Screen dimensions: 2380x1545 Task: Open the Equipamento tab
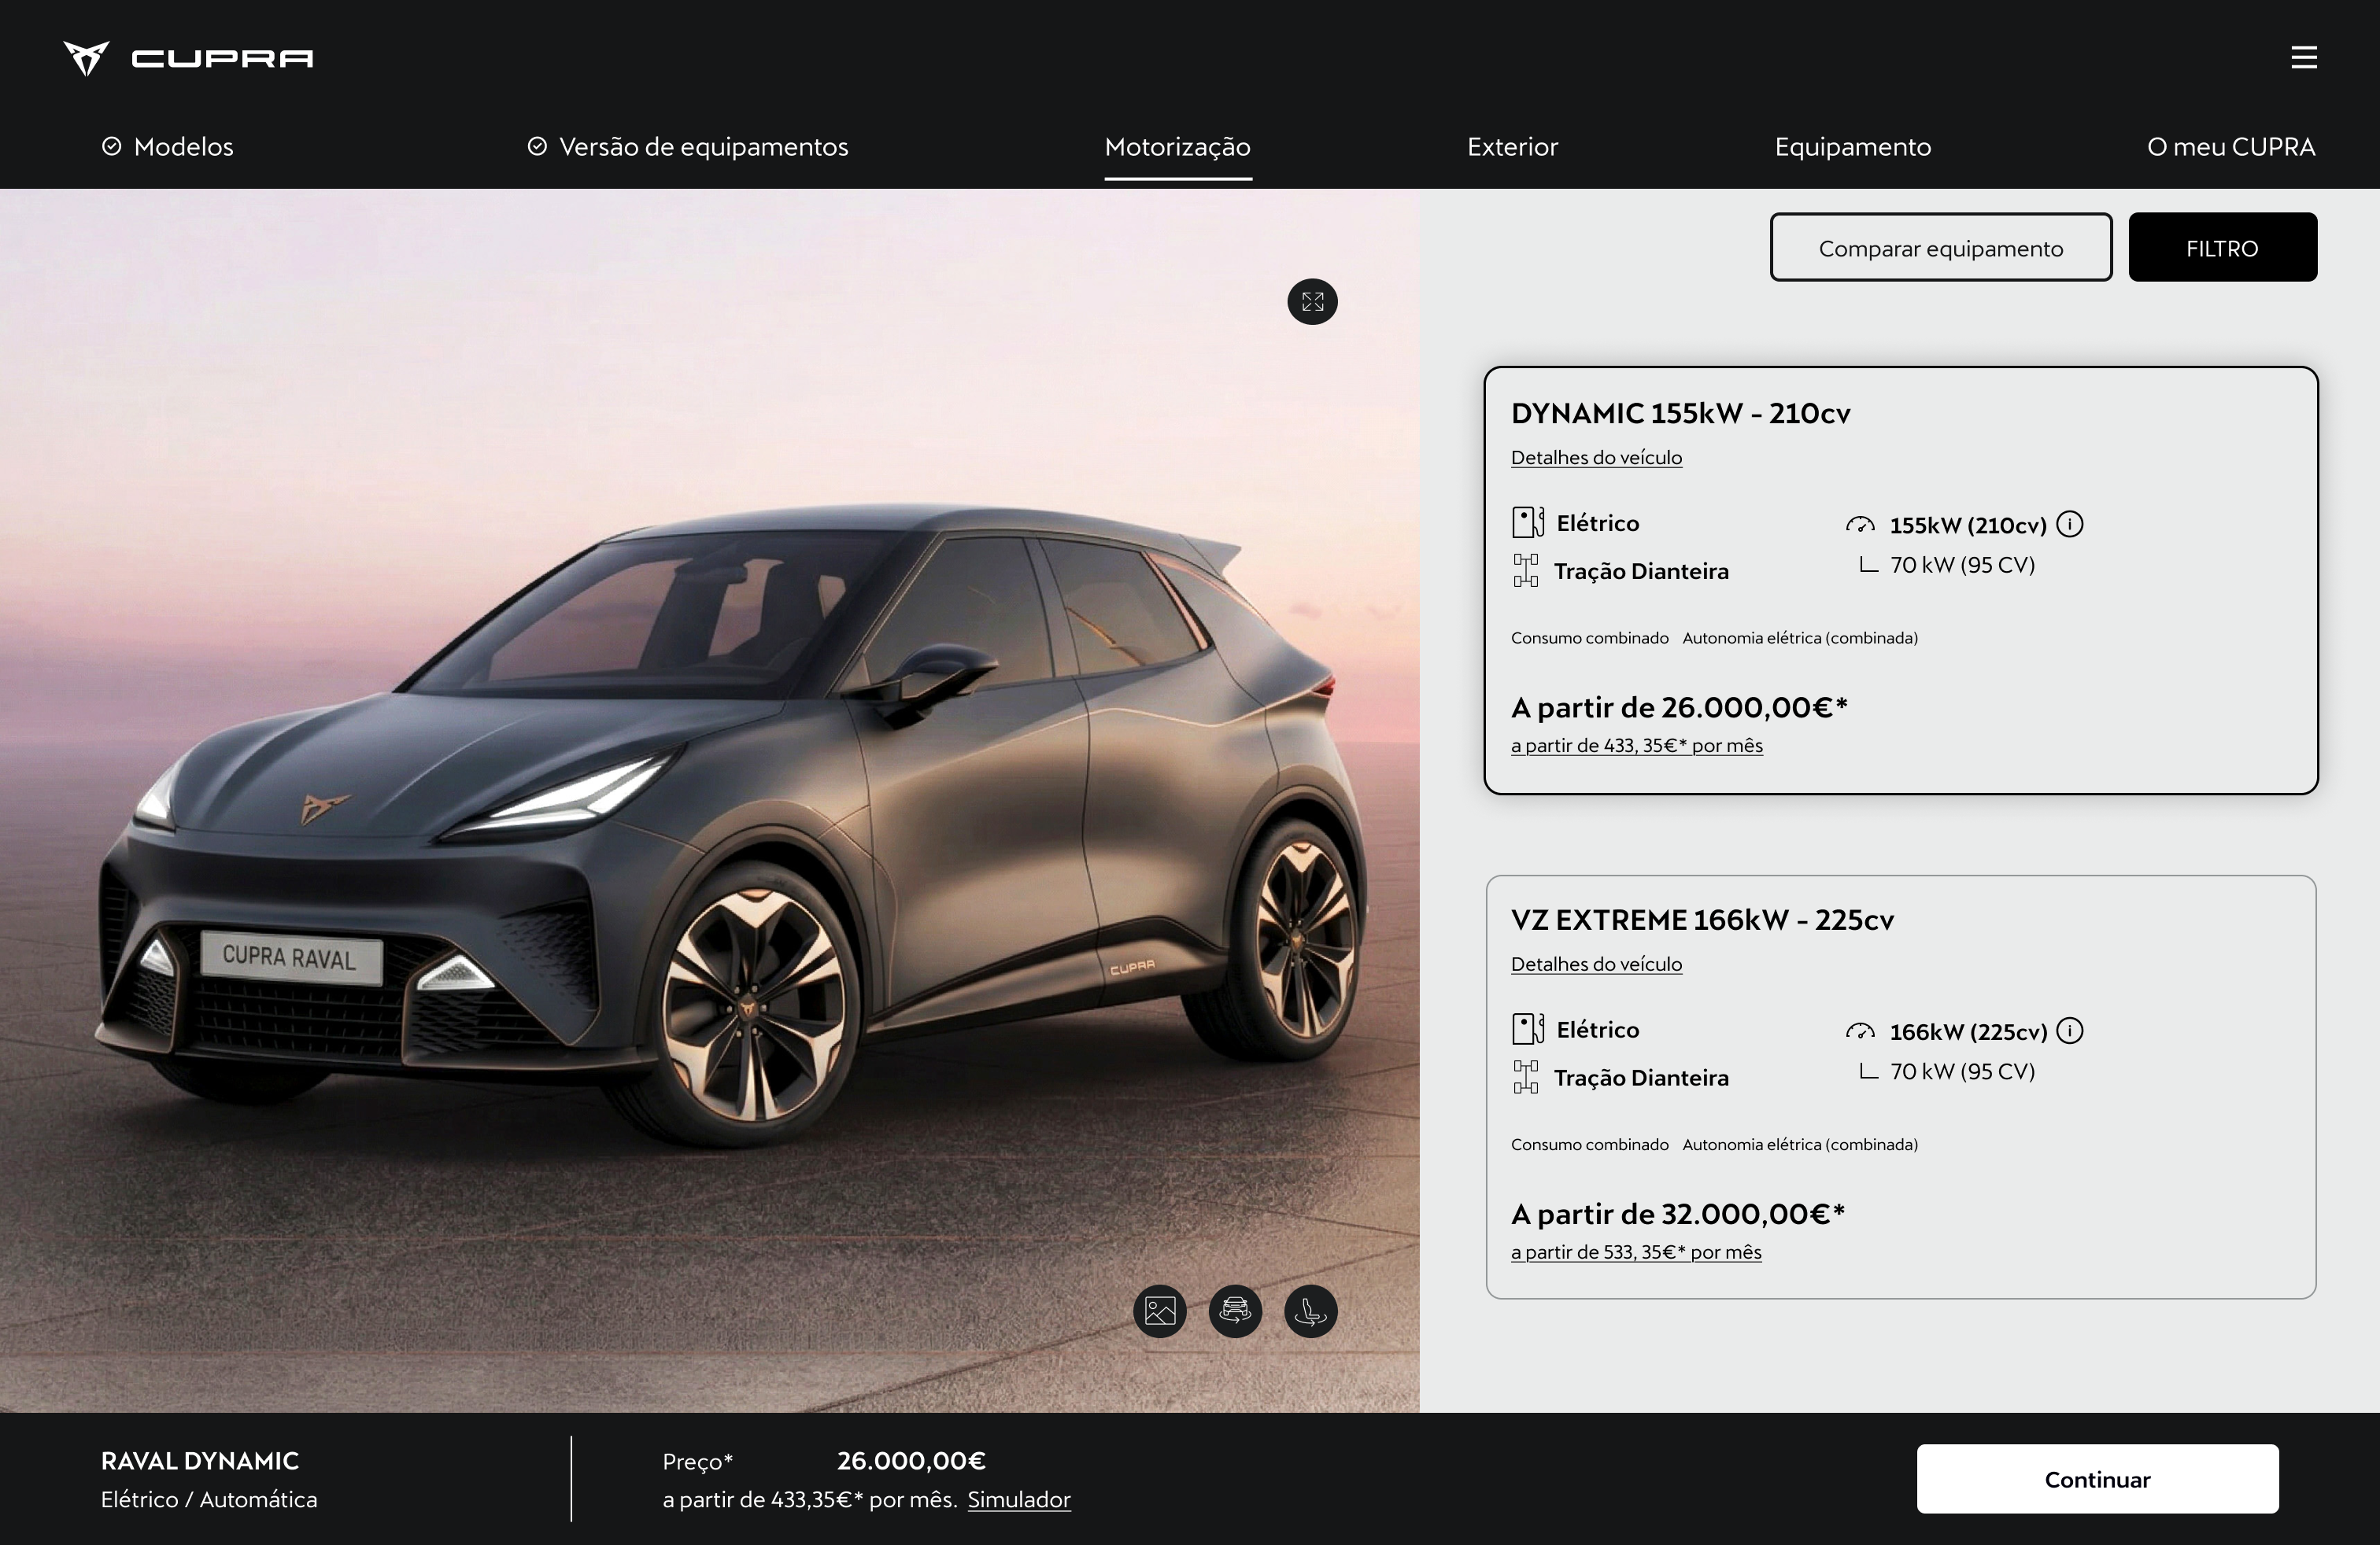1853,147
